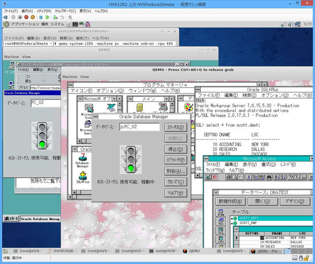Open the Database Manager icon in the Oracle group
This screenshot has height=264, width=315.
click(x=82, y=160)
